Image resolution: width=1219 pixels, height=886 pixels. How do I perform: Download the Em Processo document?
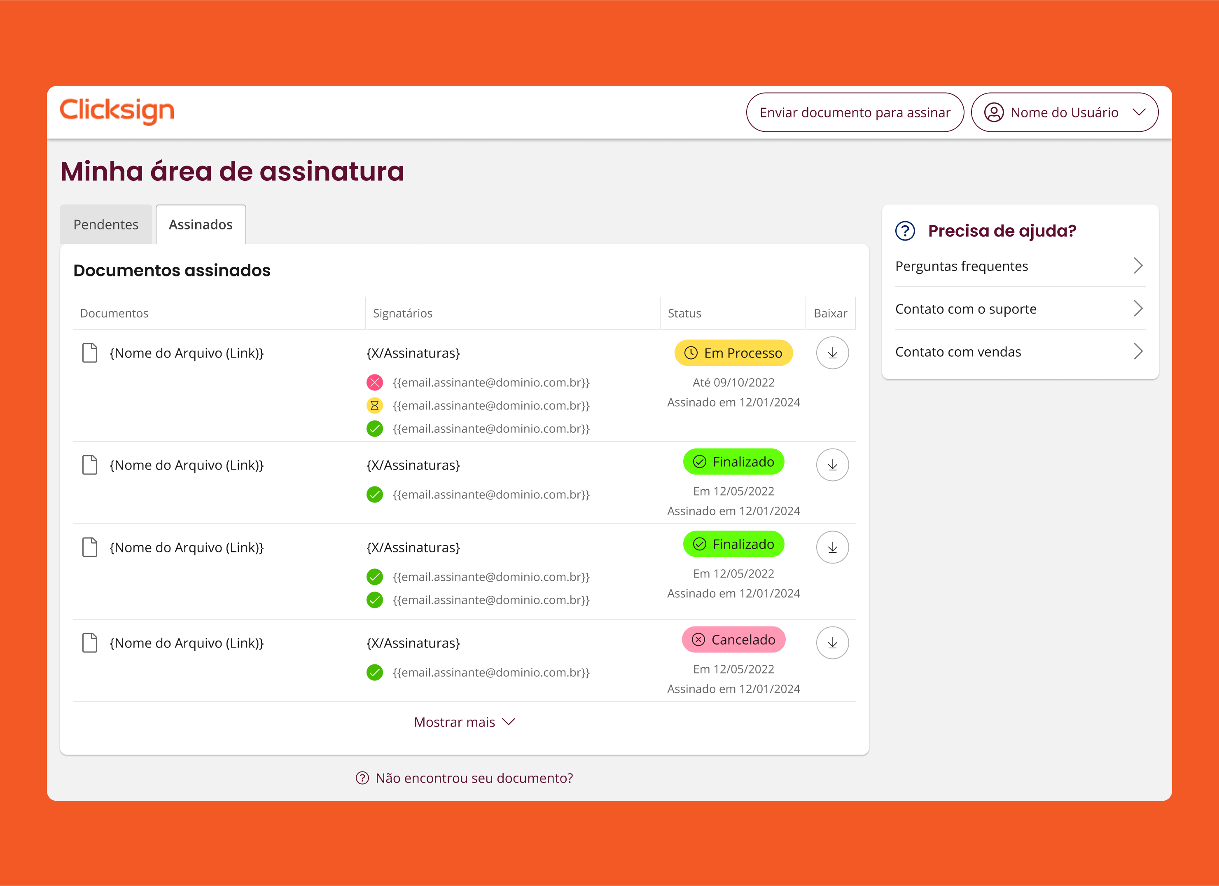tap(832, 353)
